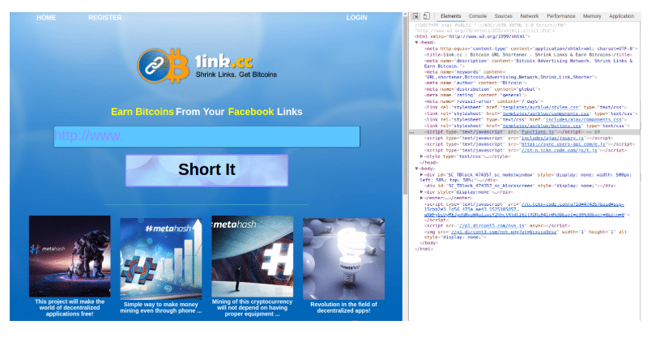The height and width of the screenshot is (342, 660).
Task: Open the LOGIN link in navbar
Action: point(356,18)
